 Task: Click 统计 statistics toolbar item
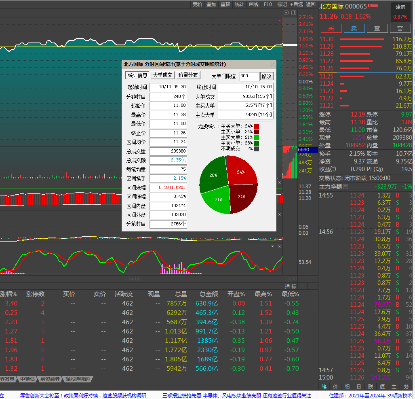click(x=239, y=4)
